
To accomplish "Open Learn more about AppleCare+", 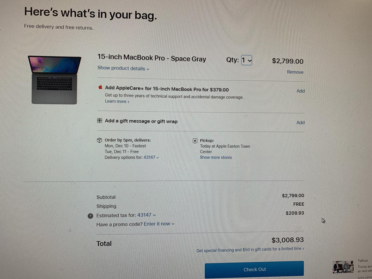I will (x=117, y=101).
